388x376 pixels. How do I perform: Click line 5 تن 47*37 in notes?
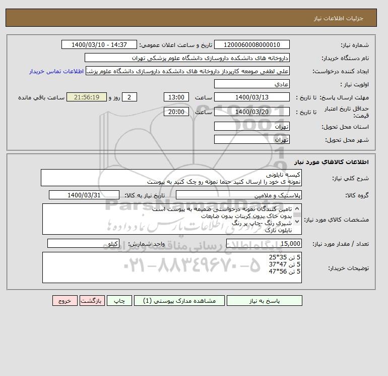coord(285,264)
